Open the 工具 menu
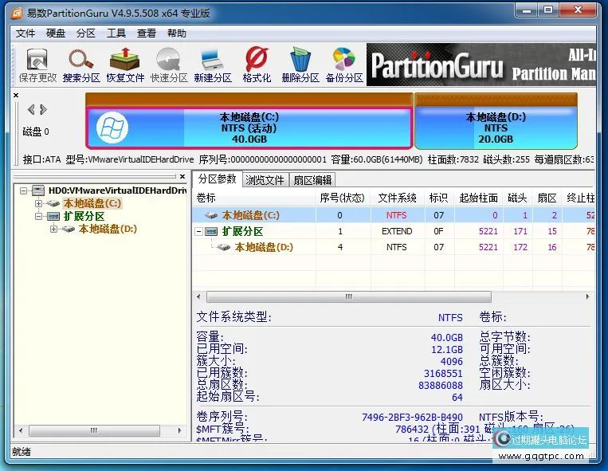The width and height of the screenshot is (608, 471). pos(116,33)
